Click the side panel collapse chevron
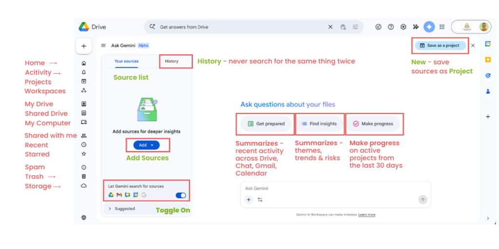Image resolution: width=499 pixels, height=249 pixels. click(x=488, y=218)
